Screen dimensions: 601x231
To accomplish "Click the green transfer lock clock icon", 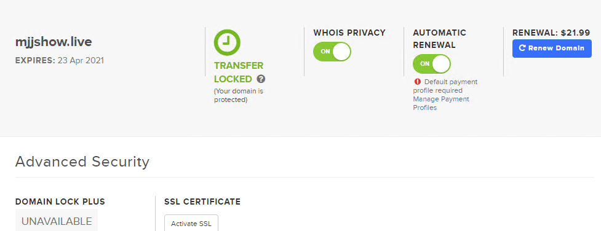I will tap(227, 42).
